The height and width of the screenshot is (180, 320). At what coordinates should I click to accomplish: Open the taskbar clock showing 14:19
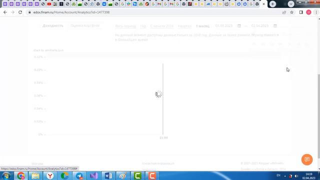309,176
